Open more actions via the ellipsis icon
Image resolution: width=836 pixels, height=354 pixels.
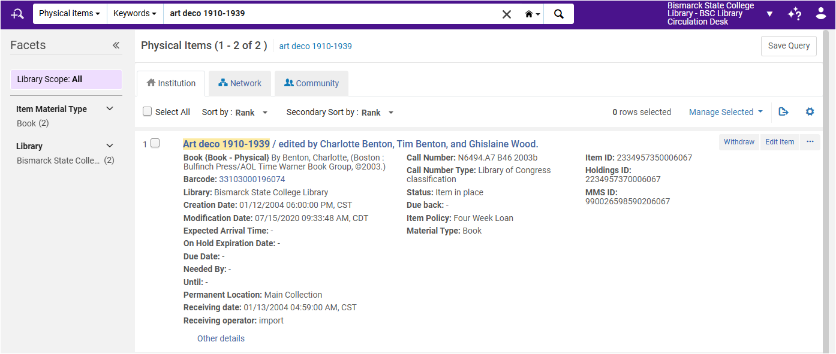click(810, 141)
